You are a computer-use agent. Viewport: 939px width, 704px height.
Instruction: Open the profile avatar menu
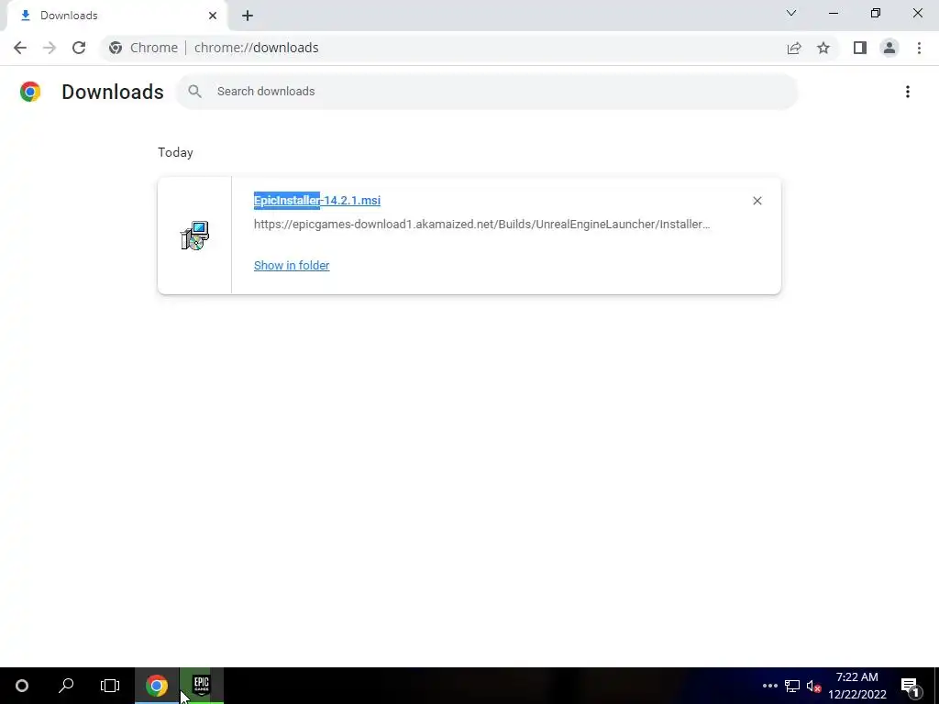point(889,48)
